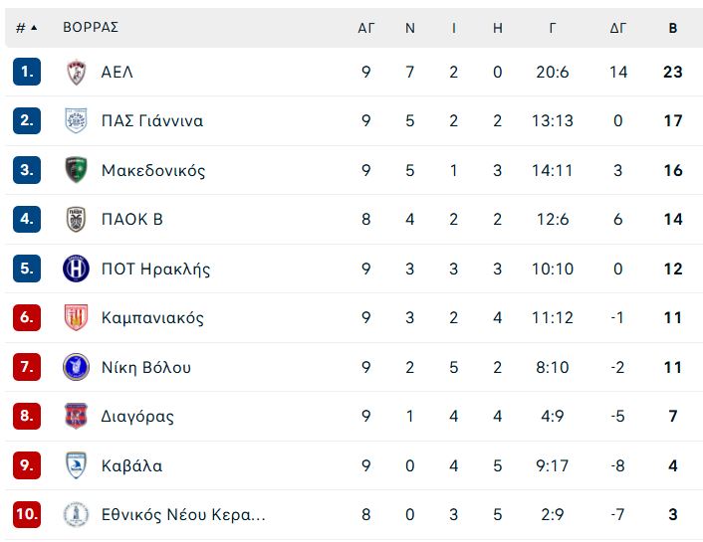Click the ΠΑΣ Γιάννινα team logo
This screenshot has width=703, height=542.
point(76,121)
